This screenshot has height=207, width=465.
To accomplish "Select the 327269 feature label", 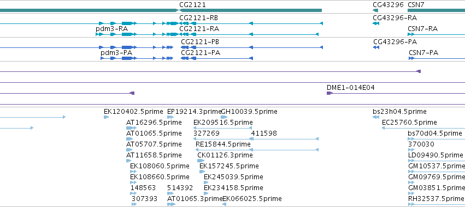I will pos(207,133).
